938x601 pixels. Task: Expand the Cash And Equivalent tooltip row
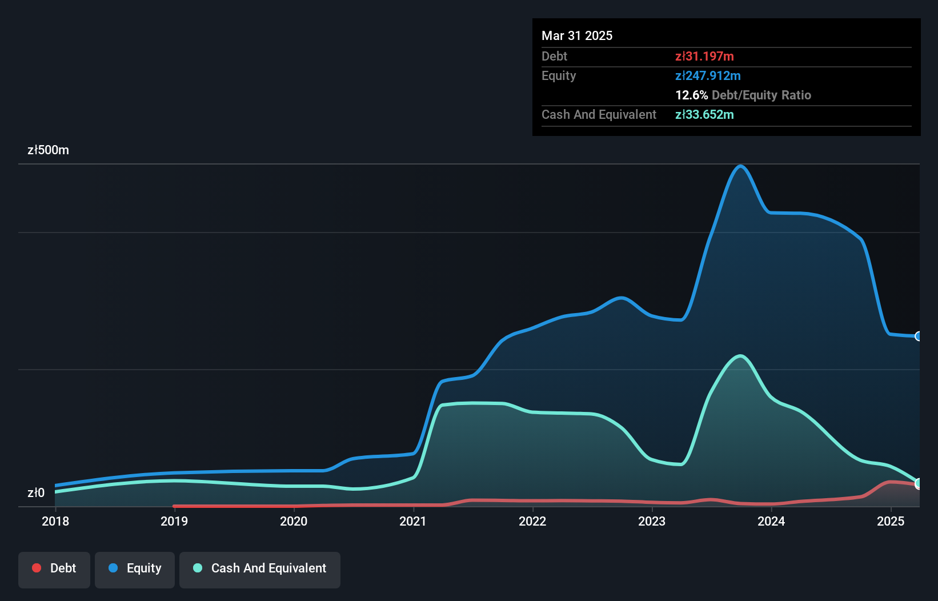pos(599,114)
